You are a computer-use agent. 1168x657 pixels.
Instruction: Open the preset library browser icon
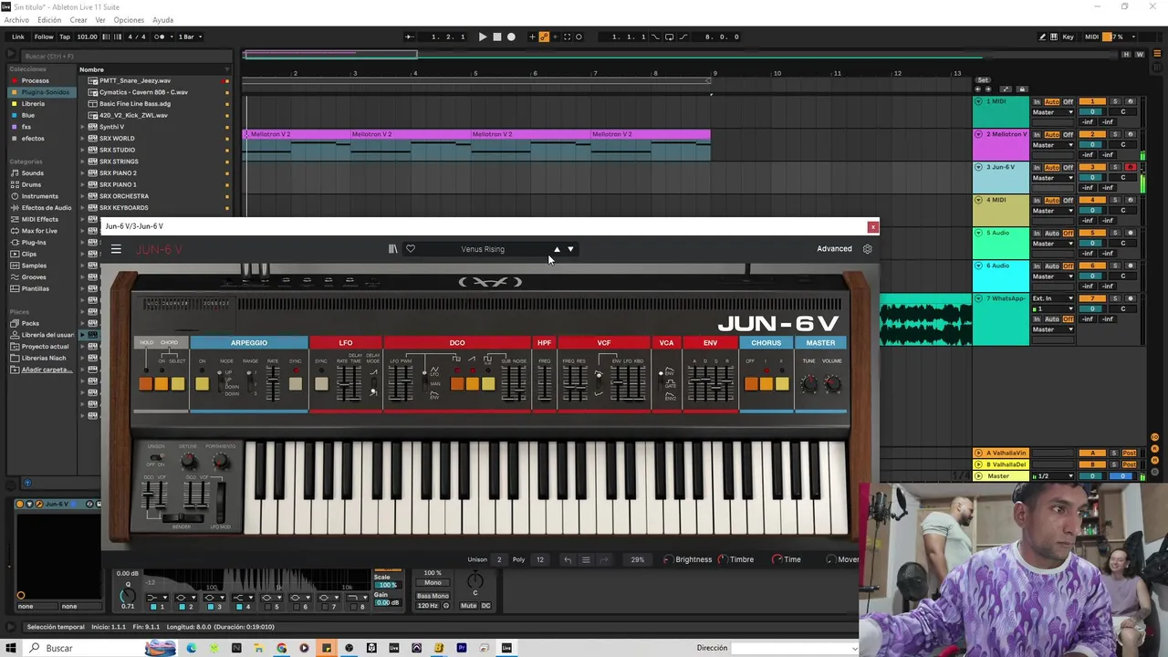[x=392, y=249]
